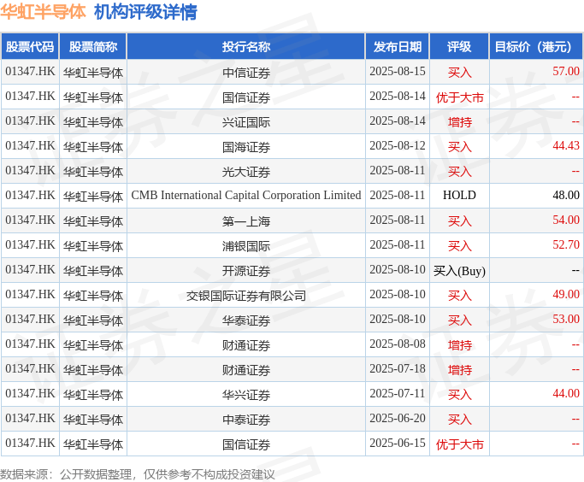The image size is (584, 482).
Task: Open the 华虹半导体 title link
Action: pos(43,12)
